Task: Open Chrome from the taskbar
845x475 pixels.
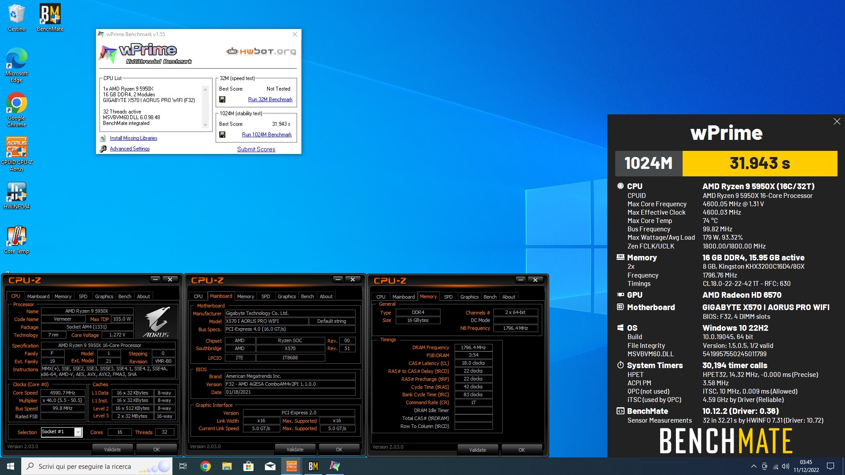Action: pos(206,466)
